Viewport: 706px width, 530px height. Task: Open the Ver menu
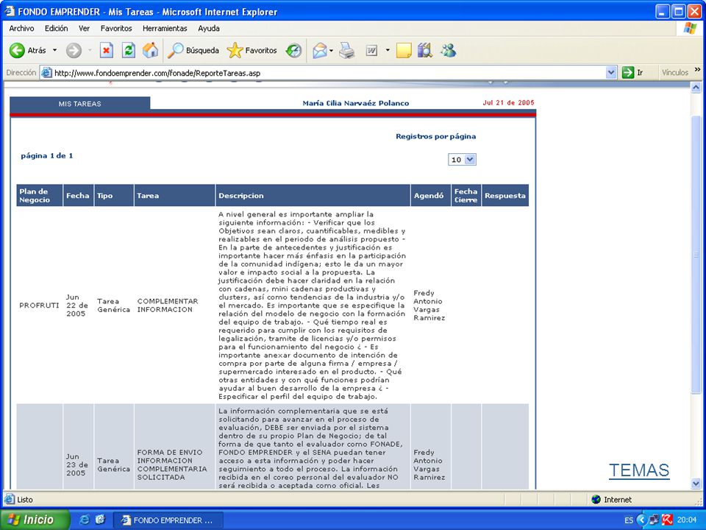(84, 29)
